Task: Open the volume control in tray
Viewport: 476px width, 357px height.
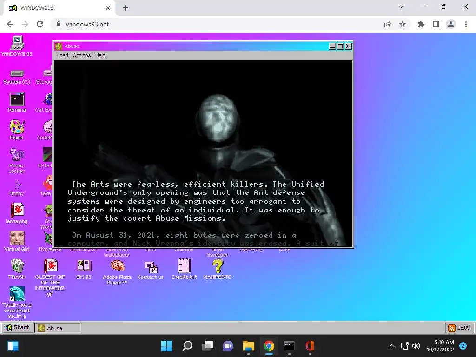Action: [x=416, y=346]
